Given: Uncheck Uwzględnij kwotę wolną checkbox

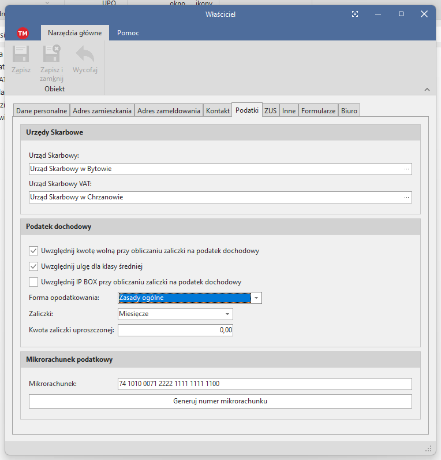Looking at the screenshot, I should [33, 251].
